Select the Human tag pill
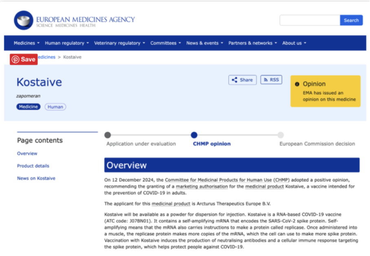Image resolution: width=370 pixels, height=256 pixels. tap(55, 107)
